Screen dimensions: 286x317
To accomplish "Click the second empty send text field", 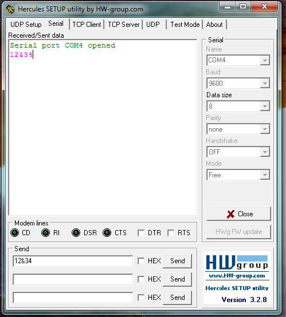I will (x=73, y=279).
